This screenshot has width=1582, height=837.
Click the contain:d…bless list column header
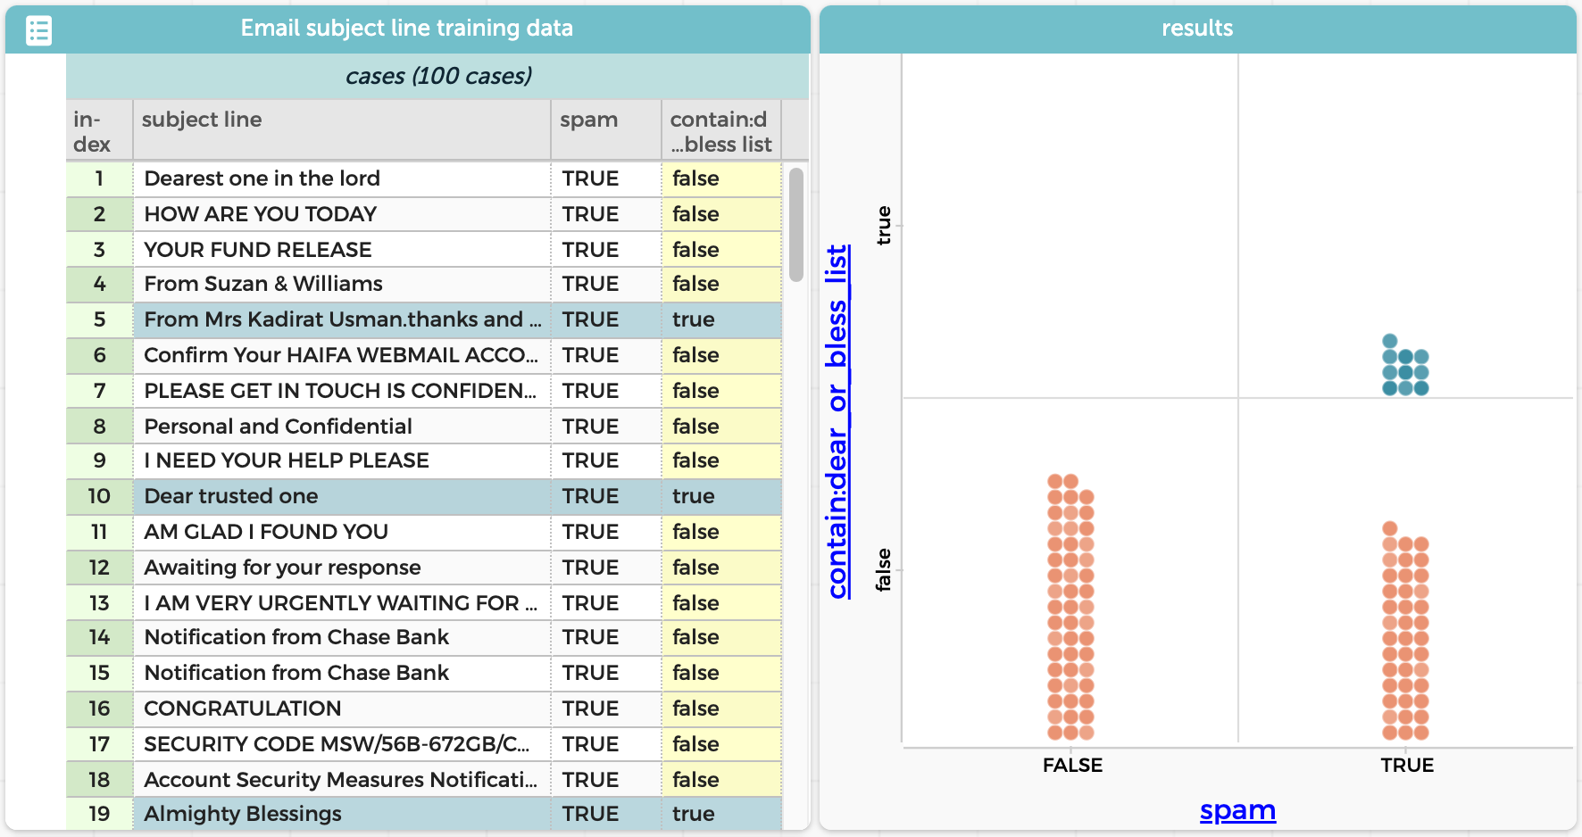click(x=720, y=131)
